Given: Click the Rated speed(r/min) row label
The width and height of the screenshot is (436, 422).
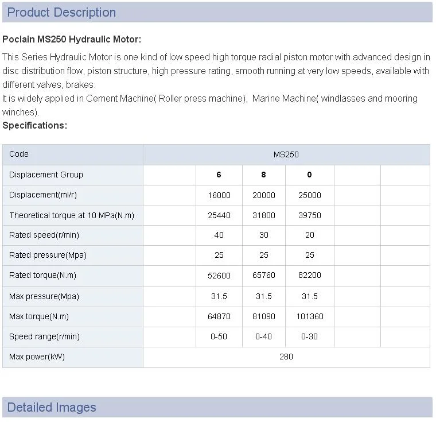Looking at the screenshot, I should (x=44, y=235).
